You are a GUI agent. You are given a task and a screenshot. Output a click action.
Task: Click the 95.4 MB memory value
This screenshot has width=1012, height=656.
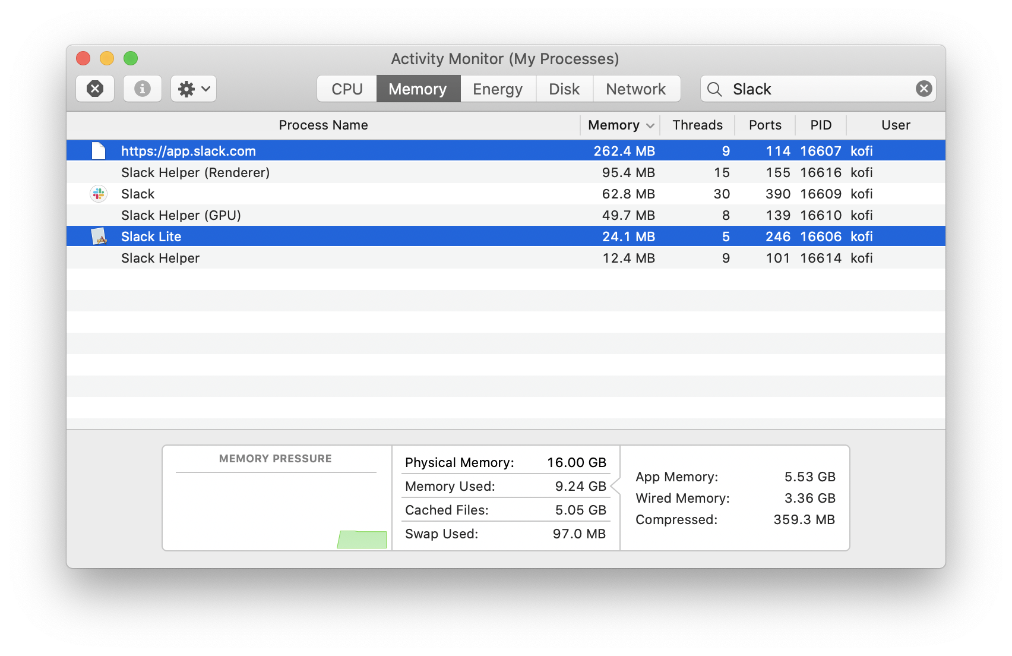[628, 172]
